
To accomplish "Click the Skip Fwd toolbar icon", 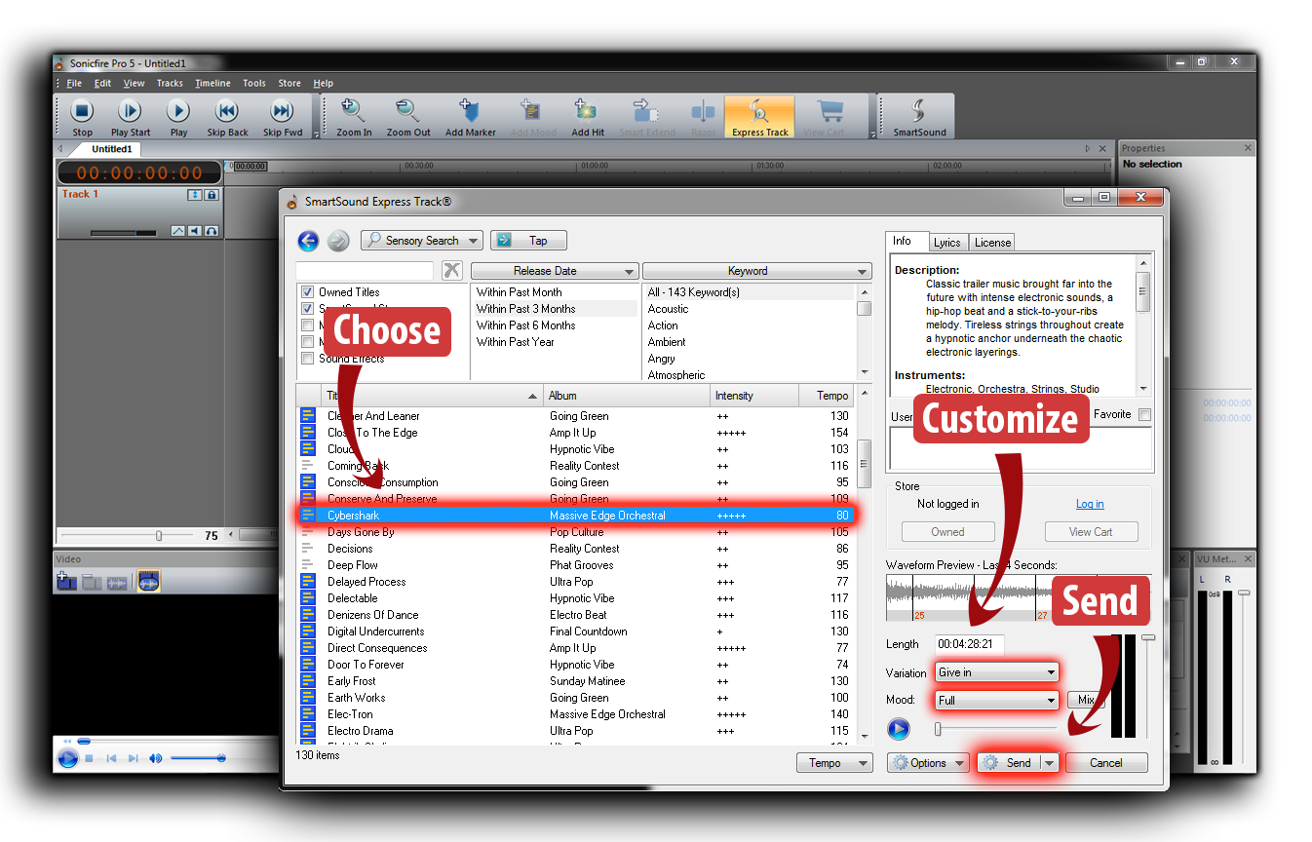I will (x=283, y=117).
